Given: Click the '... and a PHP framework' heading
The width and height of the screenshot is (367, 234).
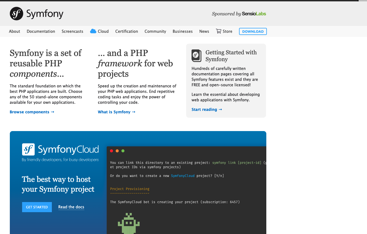Looking at the screenshot, I should point(135,63).
